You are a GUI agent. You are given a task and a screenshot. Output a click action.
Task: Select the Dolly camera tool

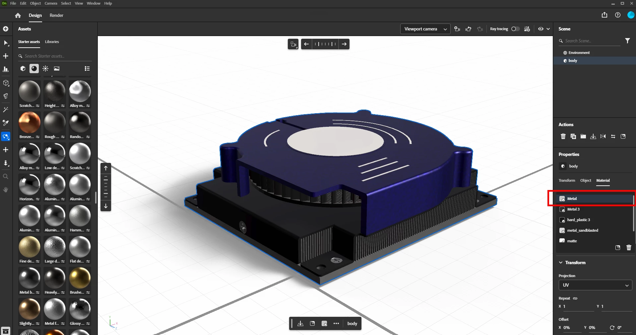(x=6, y=163)
